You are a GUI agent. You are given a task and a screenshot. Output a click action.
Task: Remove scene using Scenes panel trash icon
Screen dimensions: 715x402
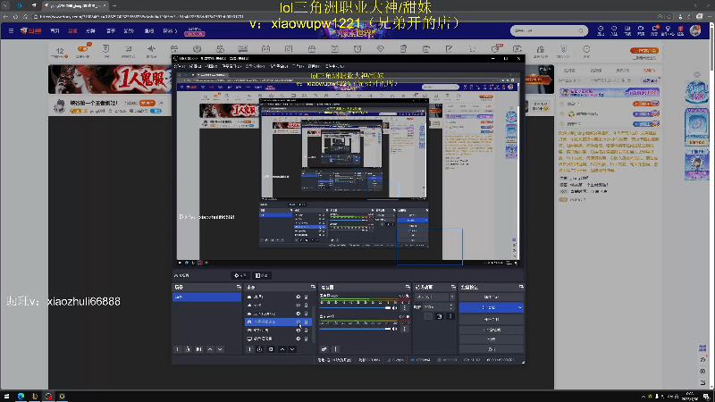[x=188, y=349]
